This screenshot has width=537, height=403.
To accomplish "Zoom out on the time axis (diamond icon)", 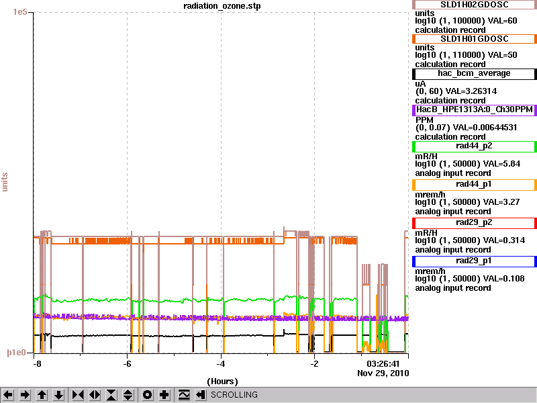I will [95, 395].
